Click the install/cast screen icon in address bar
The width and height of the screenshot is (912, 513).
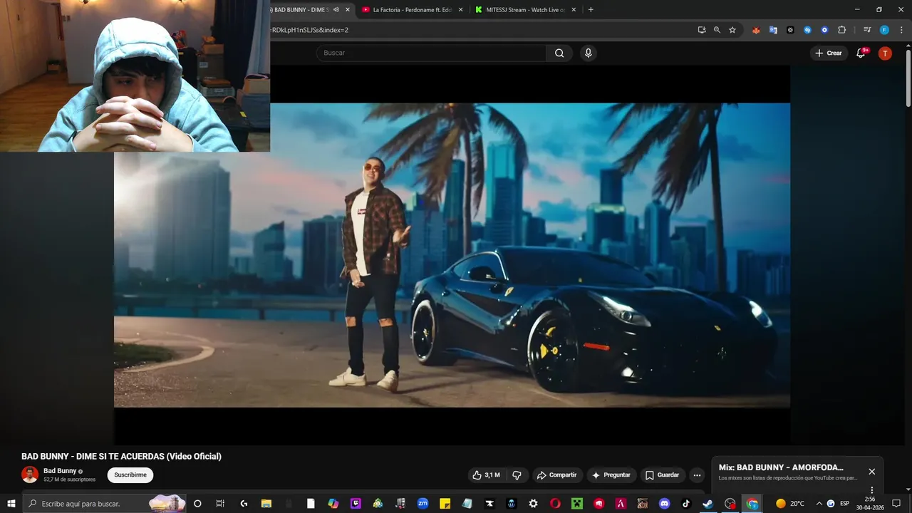702,30
